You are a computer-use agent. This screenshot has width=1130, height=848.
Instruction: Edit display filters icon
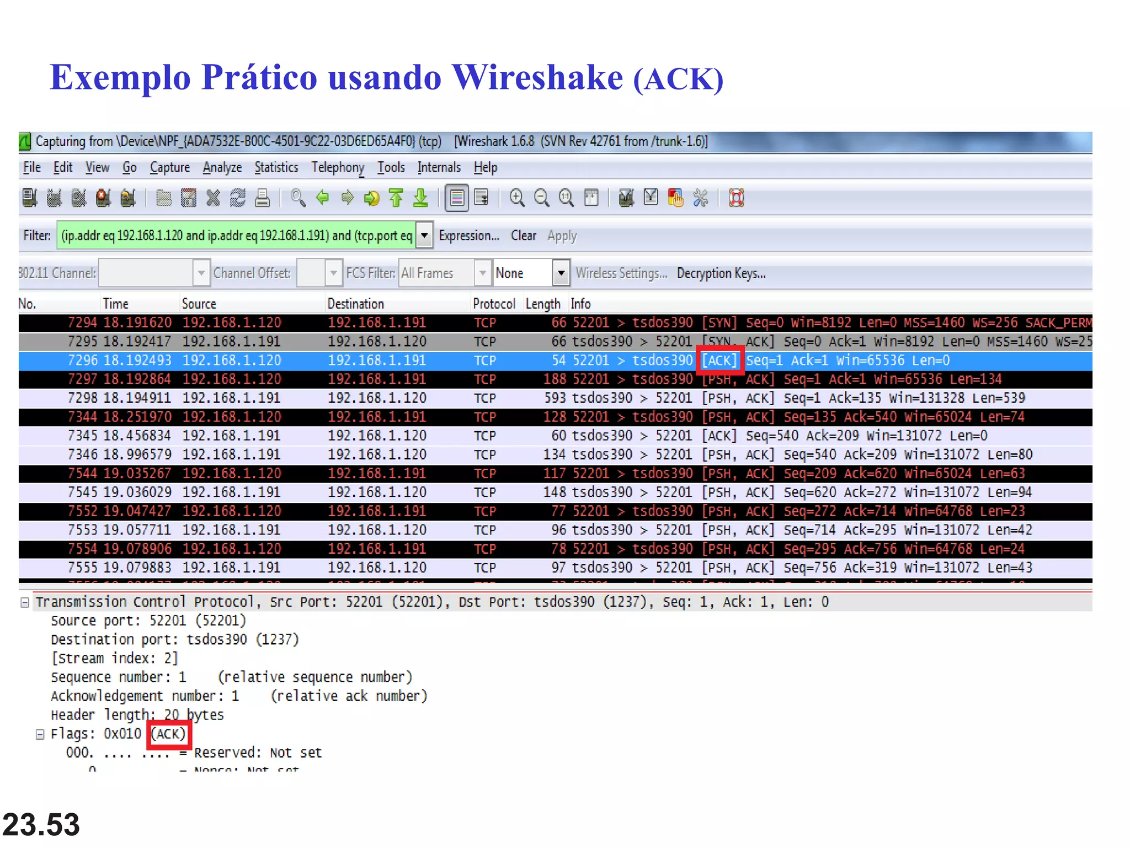tap(651, 198)
